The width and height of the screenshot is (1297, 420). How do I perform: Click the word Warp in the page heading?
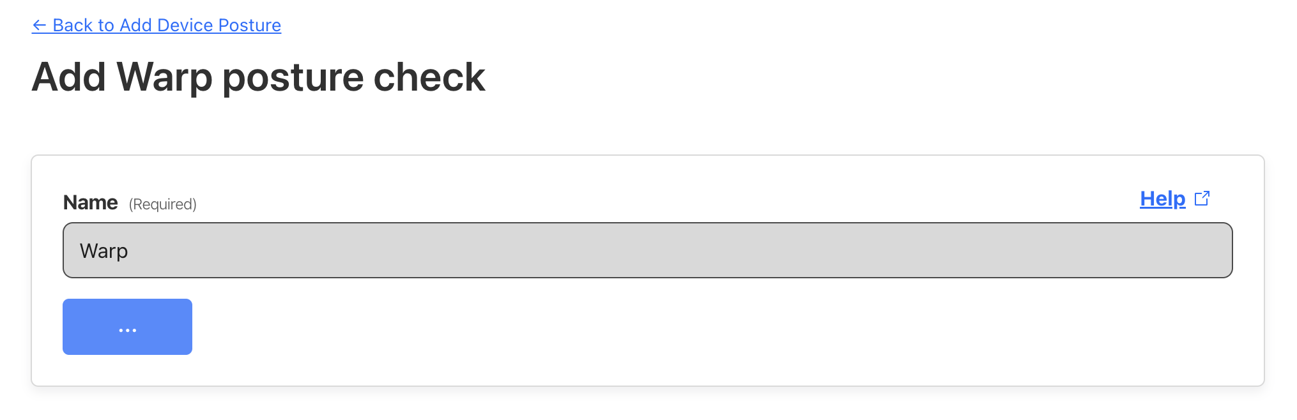[x=165, y=78]
